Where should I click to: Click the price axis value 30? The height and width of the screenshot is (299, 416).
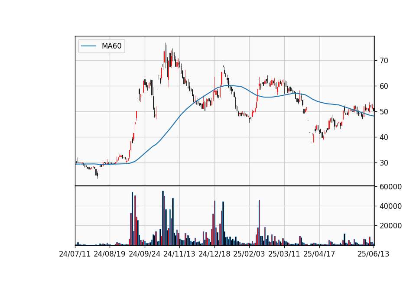coord(384,163)
